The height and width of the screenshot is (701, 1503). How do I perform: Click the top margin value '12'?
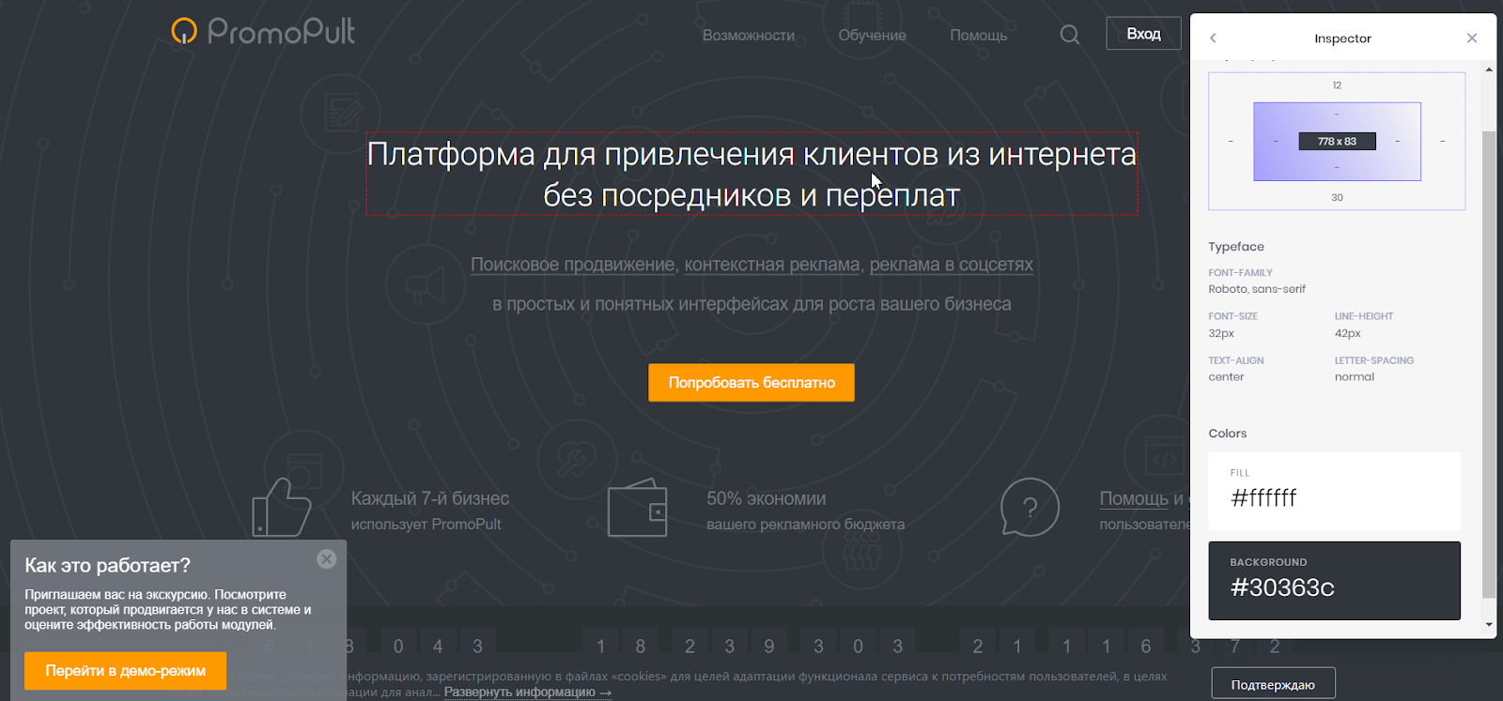pos(1337,85)
